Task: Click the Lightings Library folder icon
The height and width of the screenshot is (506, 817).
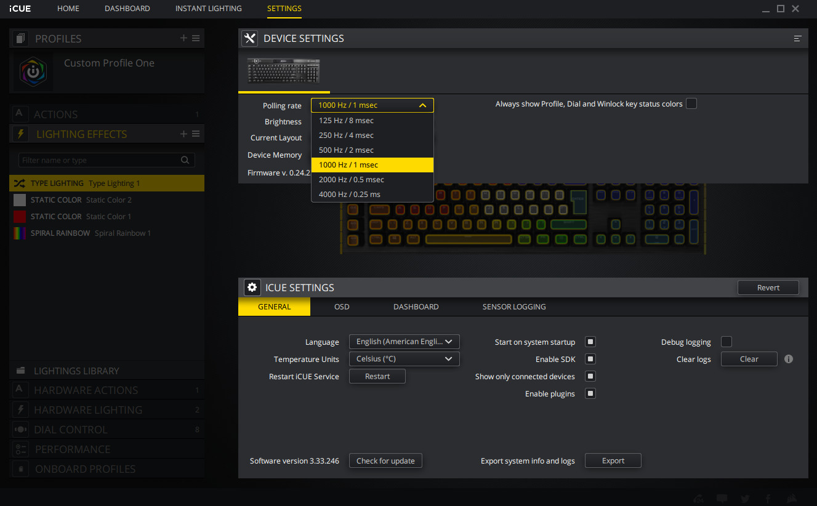Action: (x=21, y=371)
